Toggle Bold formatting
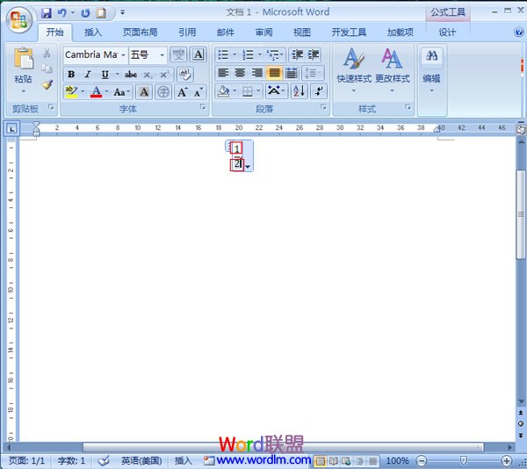The height and width of the screenshot is (469, 527). [72, 75]
